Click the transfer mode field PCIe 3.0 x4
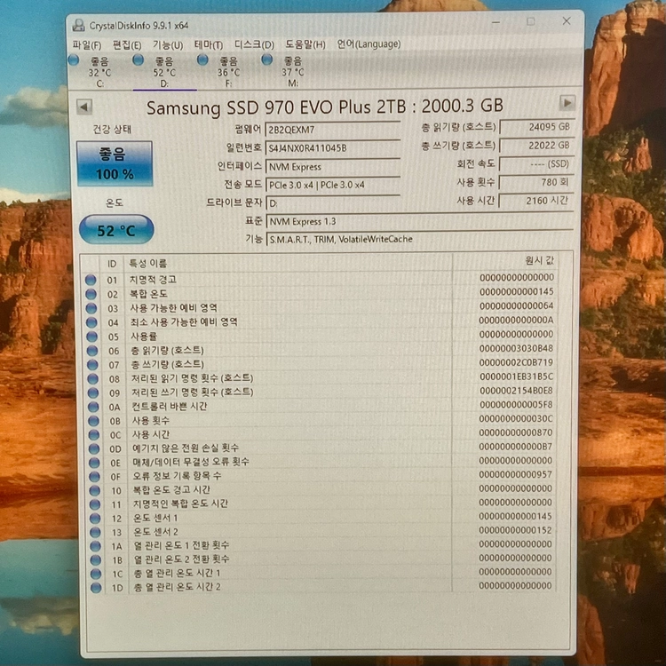 (x=332, y=185)
